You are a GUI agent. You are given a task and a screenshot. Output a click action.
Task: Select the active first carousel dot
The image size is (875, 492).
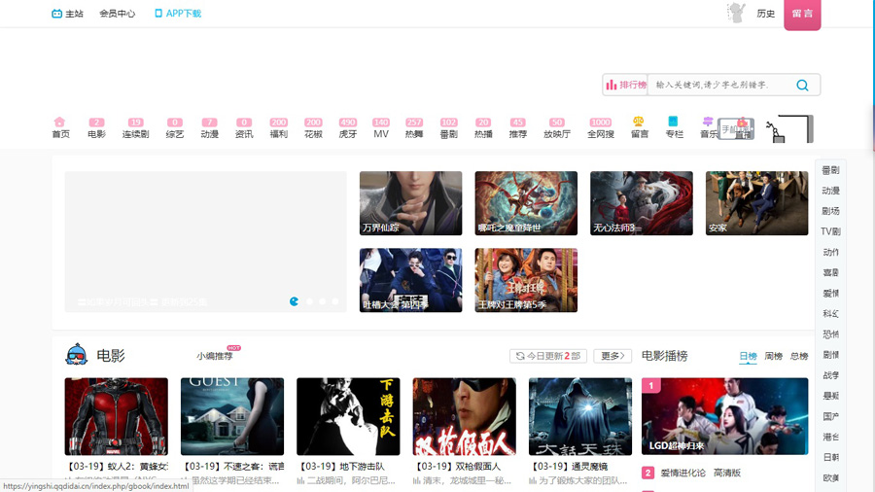click(295, 301)
